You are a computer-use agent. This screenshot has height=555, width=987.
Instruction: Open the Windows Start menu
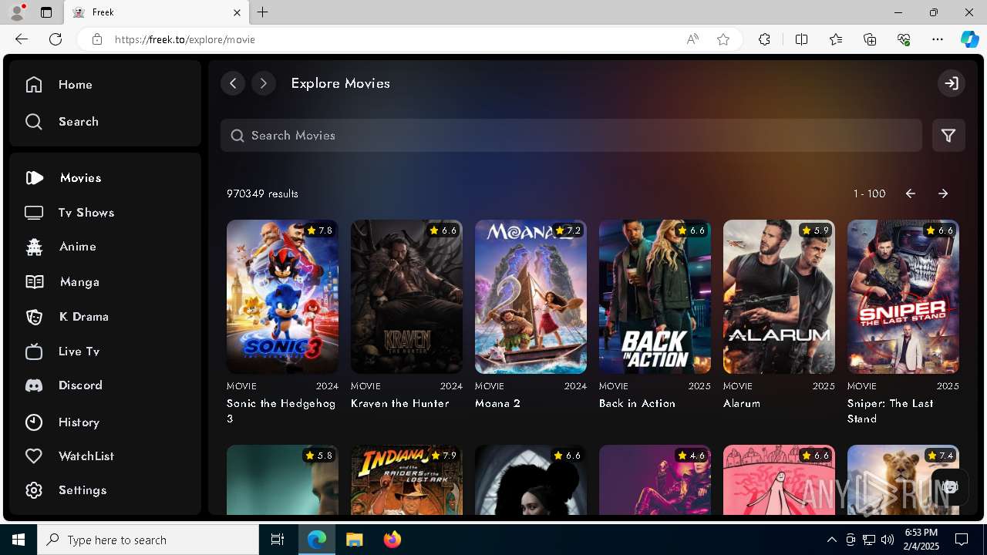pyautogui.click(x=19, y=540)
